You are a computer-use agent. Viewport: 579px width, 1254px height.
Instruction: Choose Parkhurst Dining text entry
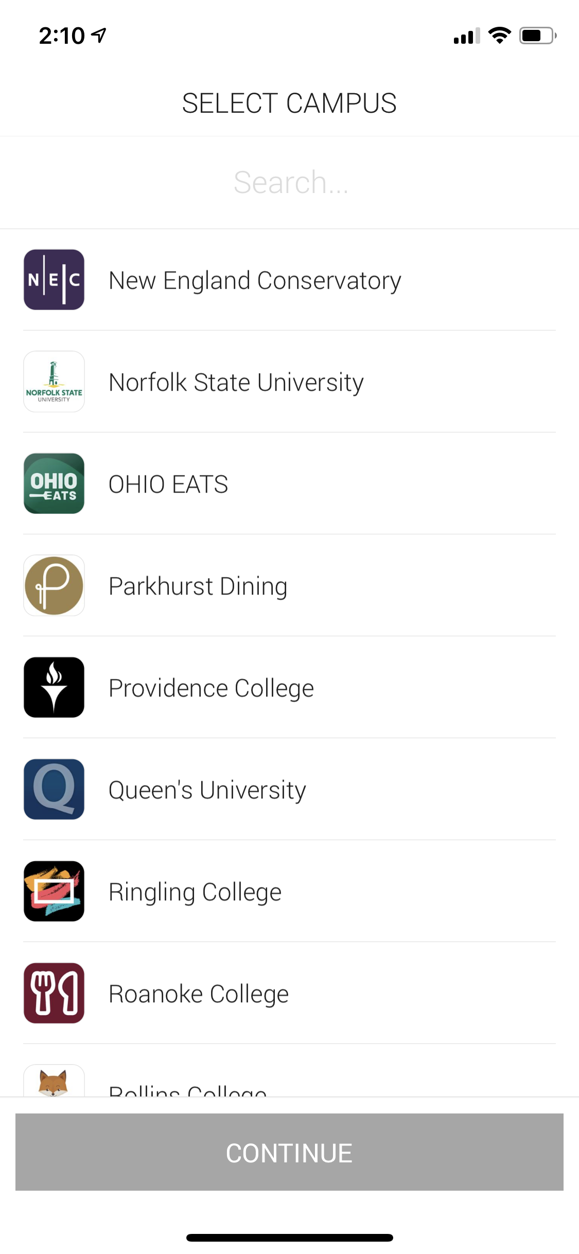click(x=198, y=586)
